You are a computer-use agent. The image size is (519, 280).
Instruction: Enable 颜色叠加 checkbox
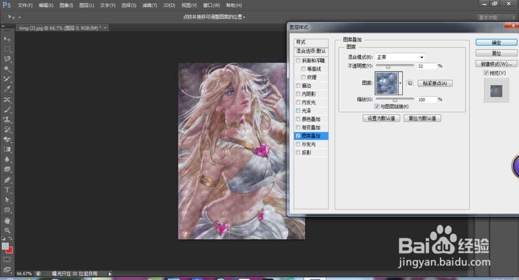pyautogui.click(x=298, y=119)
